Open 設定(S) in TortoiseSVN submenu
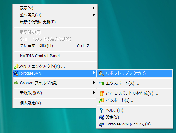Viewport: 176px width, 133px height. (x=134, y=117)
